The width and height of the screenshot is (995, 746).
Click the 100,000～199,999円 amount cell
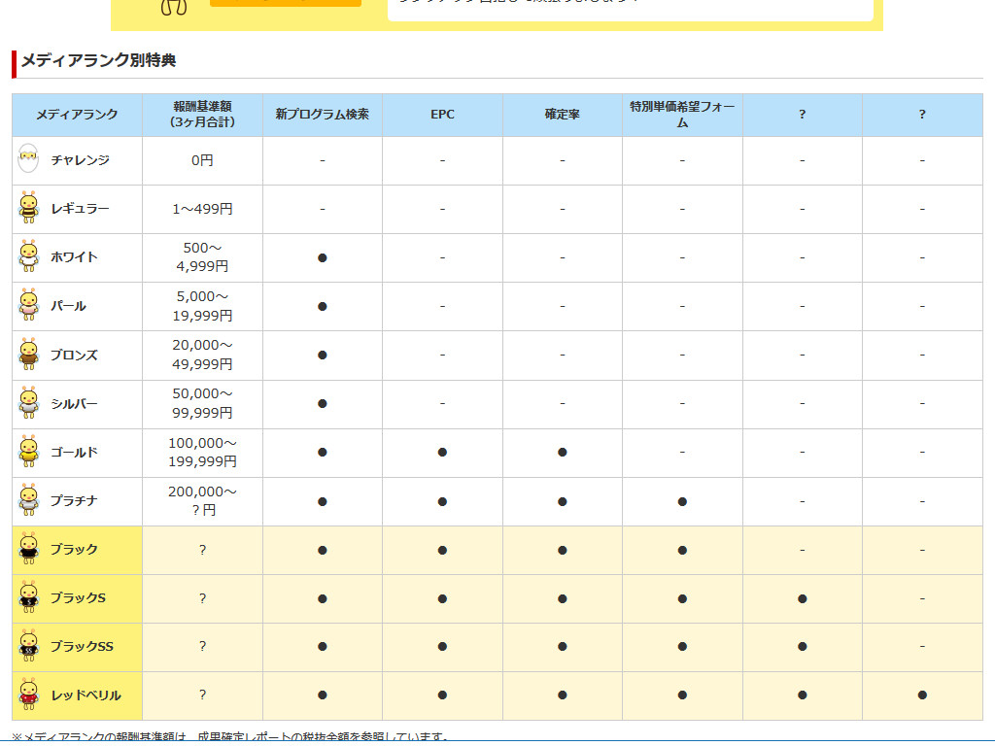pyautogui.click(x=202, y=453)
